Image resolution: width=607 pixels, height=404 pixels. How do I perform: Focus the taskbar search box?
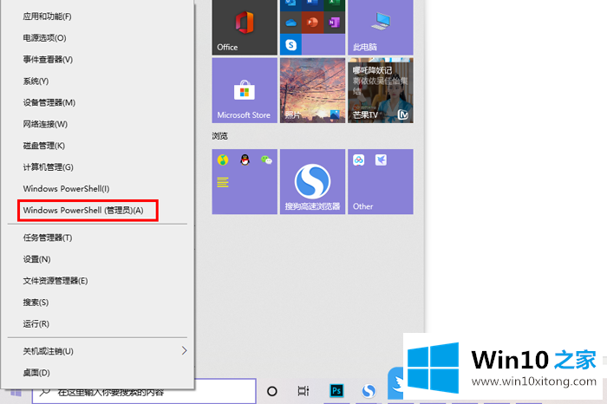pos(144,392)
